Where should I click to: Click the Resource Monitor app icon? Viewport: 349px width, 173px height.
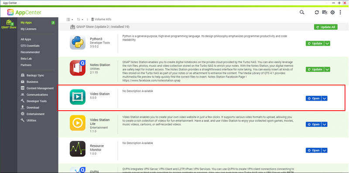click(78, 149)
